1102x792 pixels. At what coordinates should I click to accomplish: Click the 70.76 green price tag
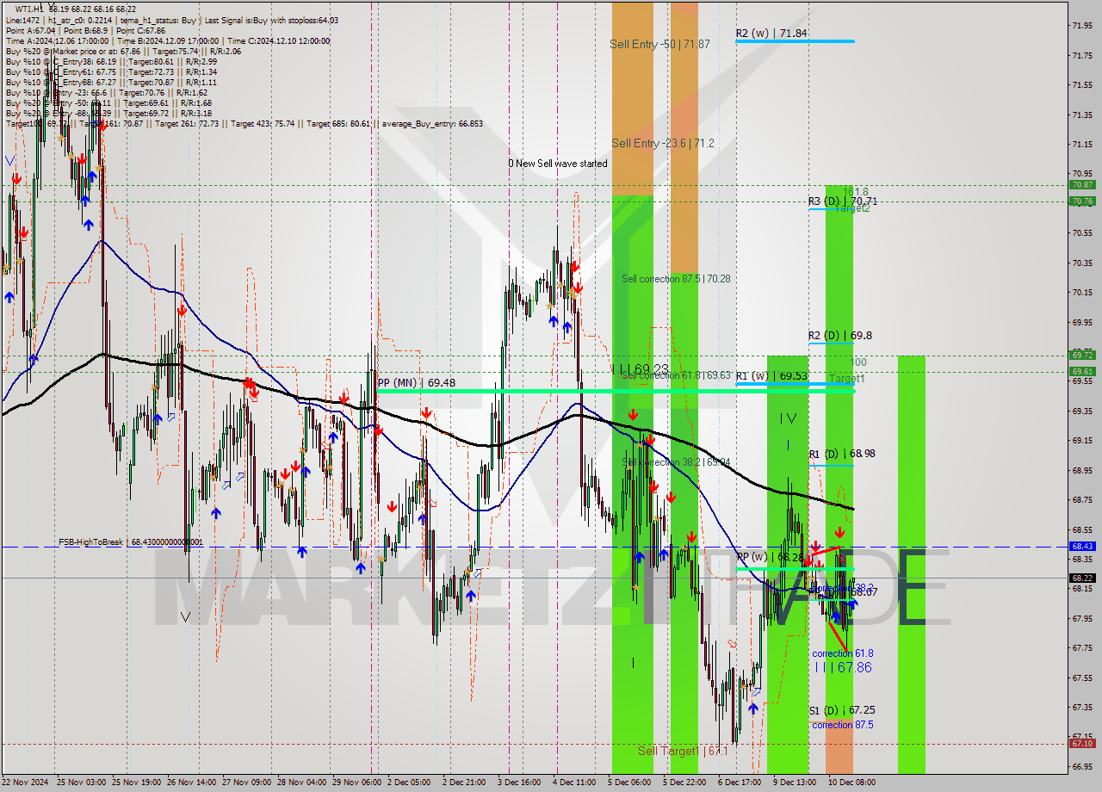(x=1082, y=201)
